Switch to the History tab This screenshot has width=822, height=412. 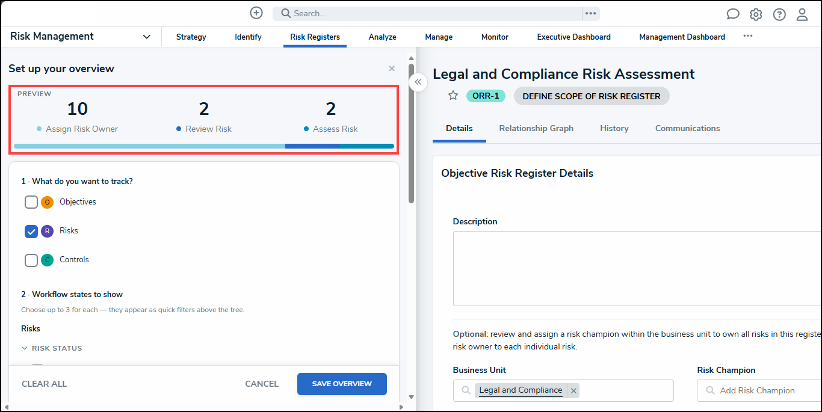point(614,129)
